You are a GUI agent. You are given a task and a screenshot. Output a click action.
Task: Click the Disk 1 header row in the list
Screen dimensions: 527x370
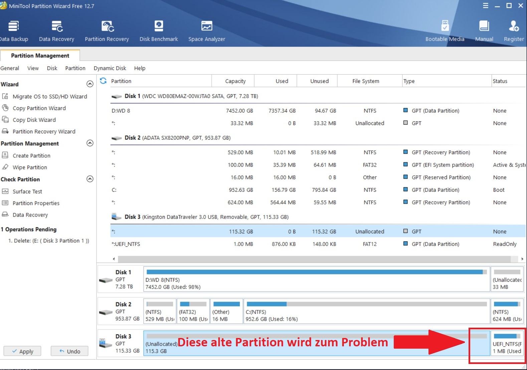pyautogui.click(x=318, y=96)
